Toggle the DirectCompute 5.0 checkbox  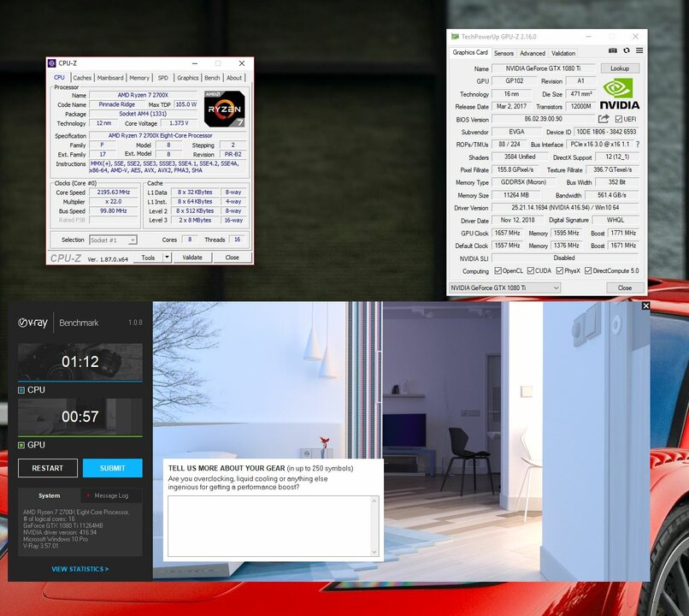tap(588, 271)
